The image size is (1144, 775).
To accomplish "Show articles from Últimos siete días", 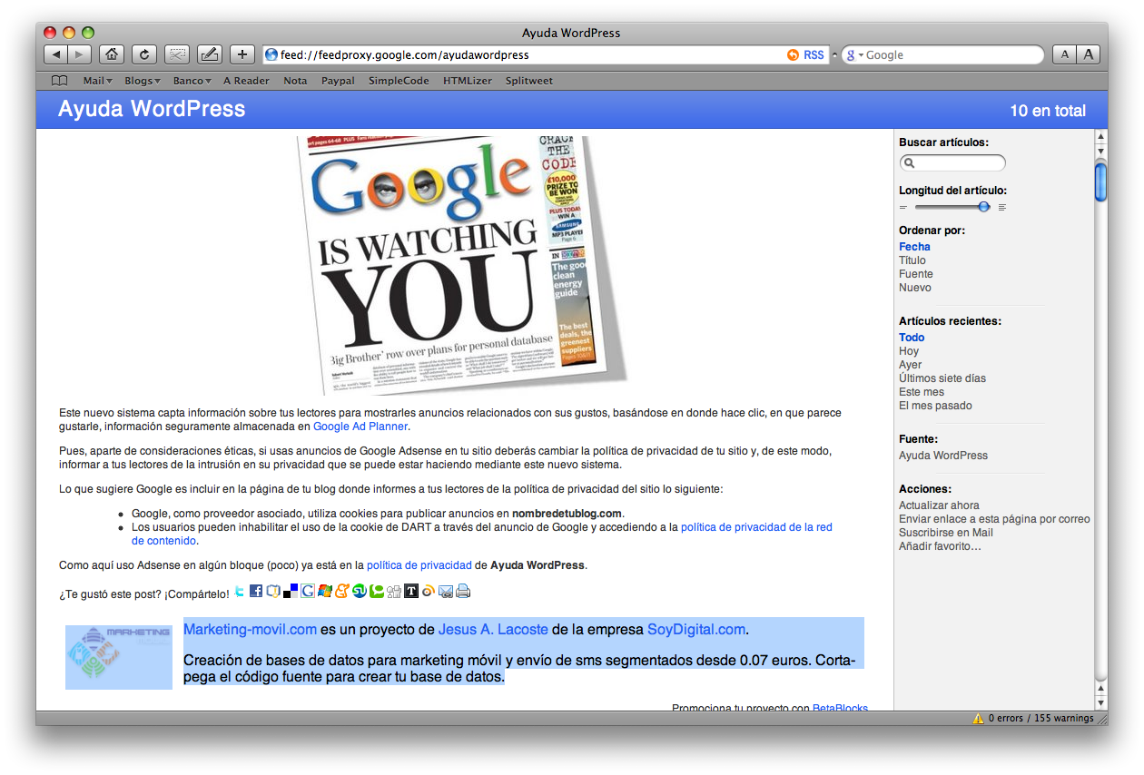I will (942, 378).
